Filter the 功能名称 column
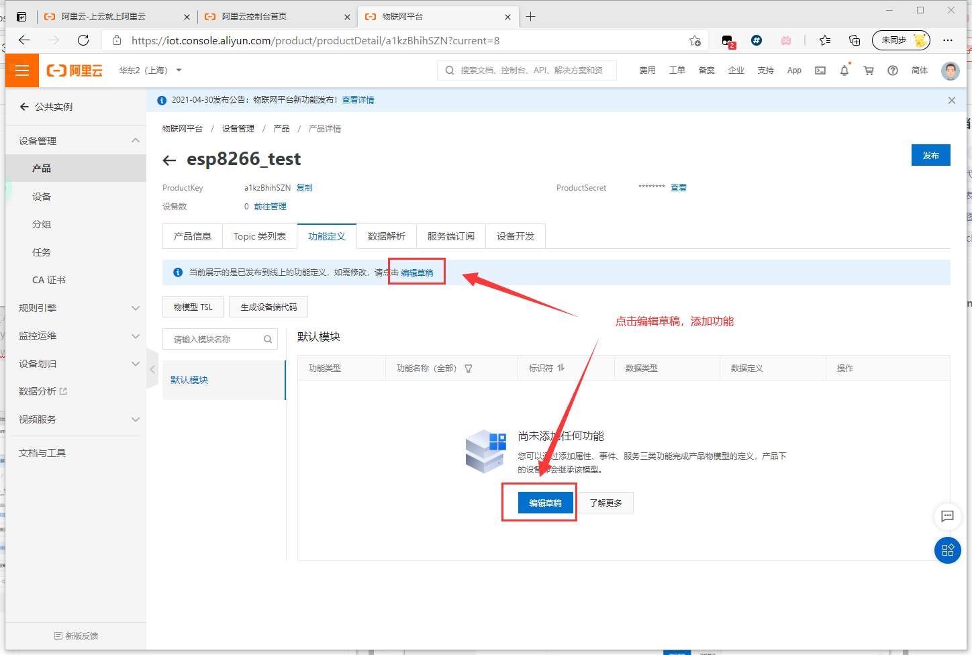 (469, 368)
